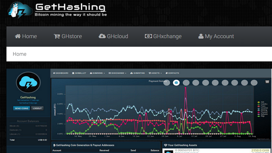Screen dimensions: 272x153
Task: Expand the GHXCHANGE dropdown in dashboard
Action: pos(117,73)
